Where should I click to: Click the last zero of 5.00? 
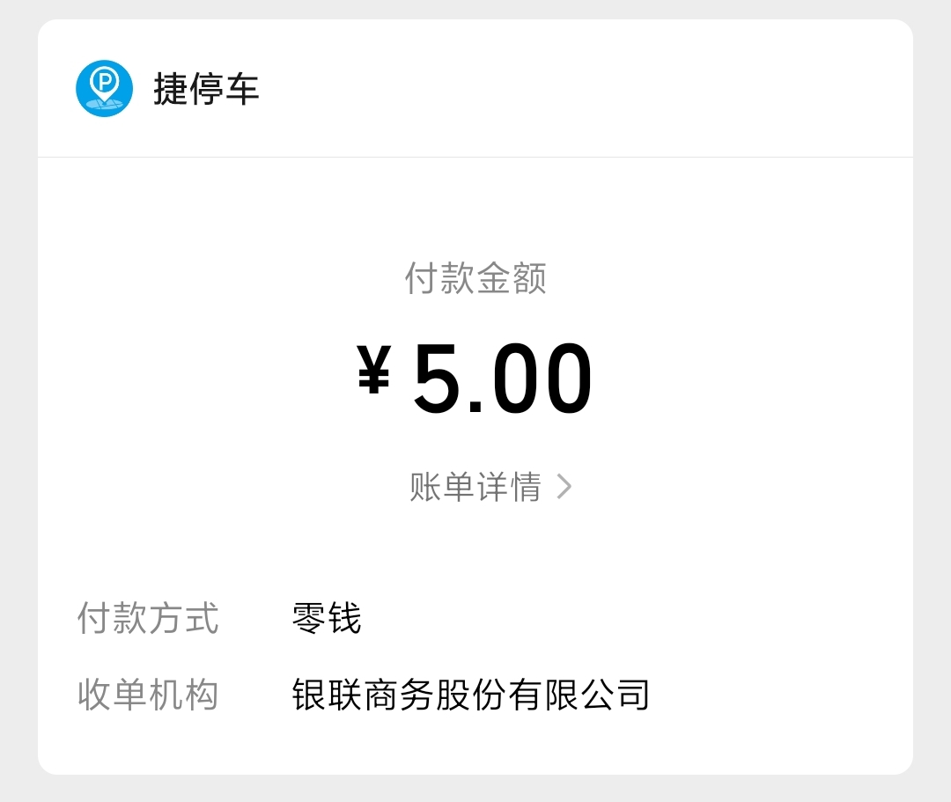[564, 379]
